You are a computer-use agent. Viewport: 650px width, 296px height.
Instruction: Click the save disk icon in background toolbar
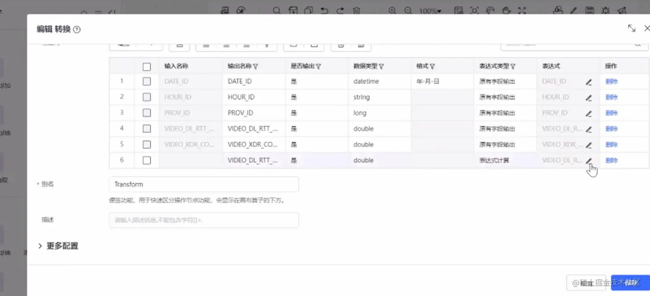pos(590,10)
